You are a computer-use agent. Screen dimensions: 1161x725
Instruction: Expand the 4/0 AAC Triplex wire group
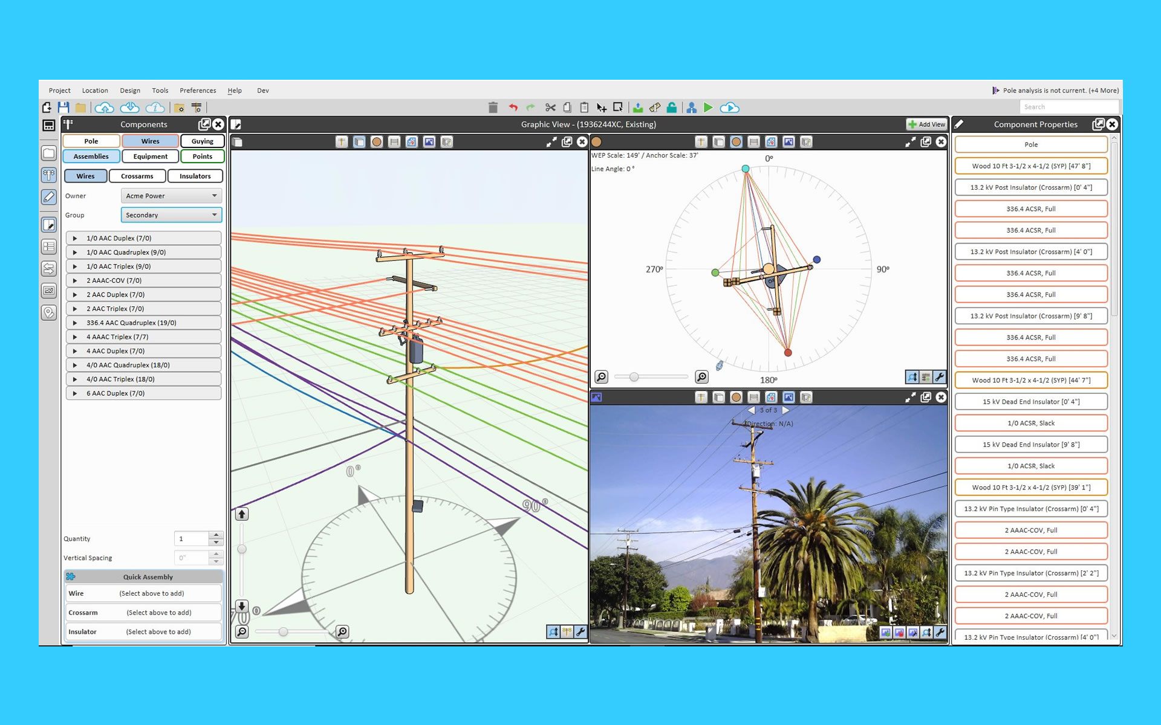(74, 378)
